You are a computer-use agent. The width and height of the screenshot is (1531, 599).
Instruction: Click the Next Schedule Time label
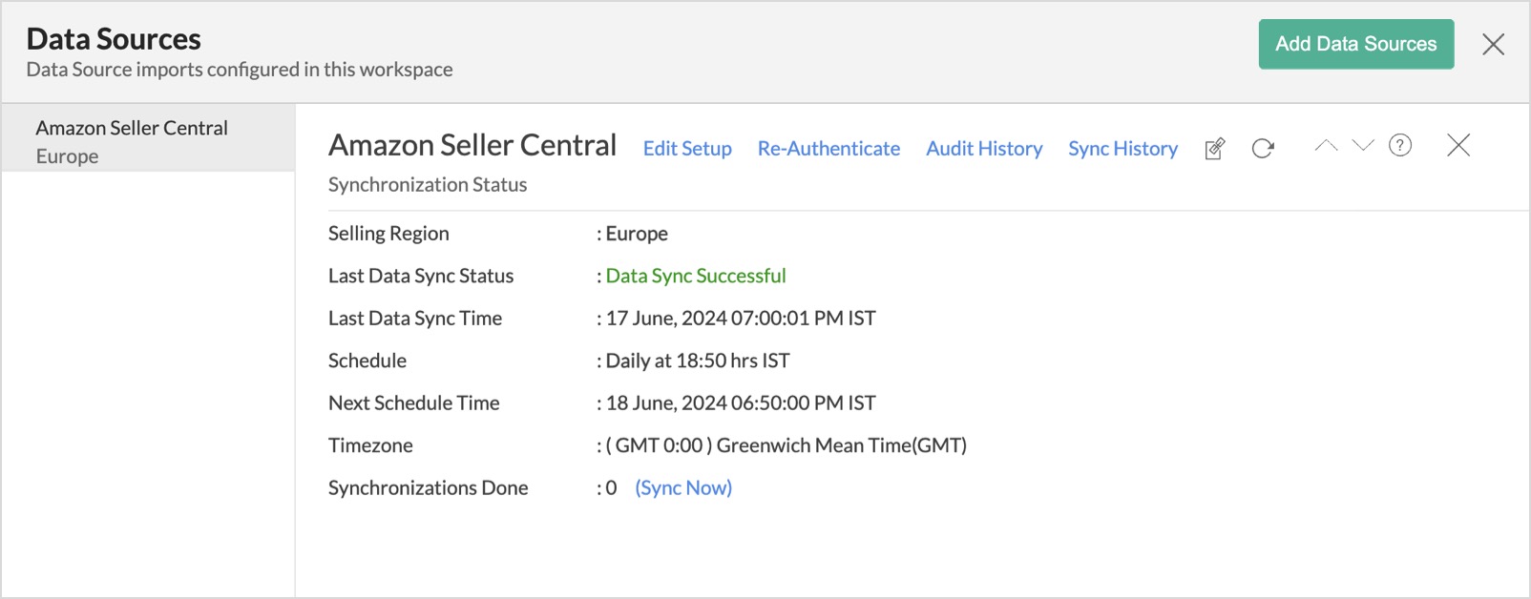tap(414, 403)
